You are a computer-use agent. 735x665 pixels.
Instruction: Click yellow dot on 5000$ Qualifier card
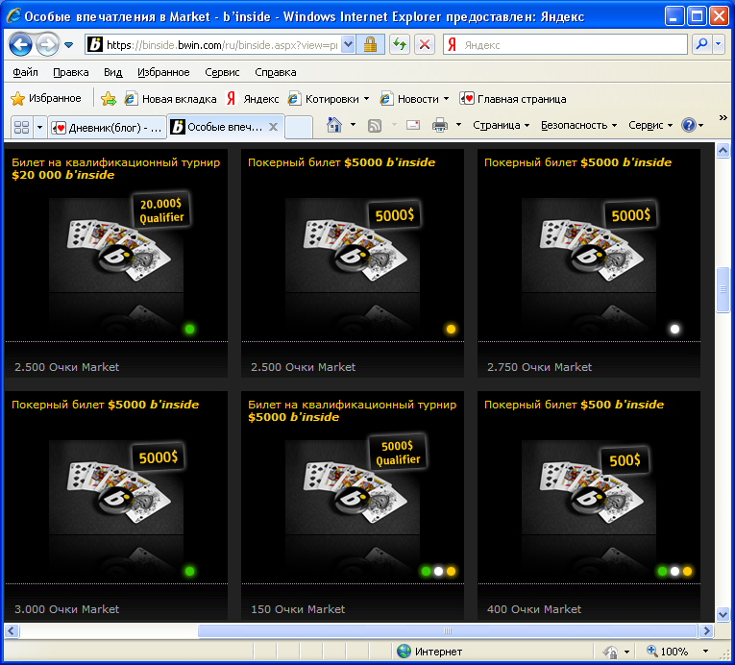click(x=451, y=571)
